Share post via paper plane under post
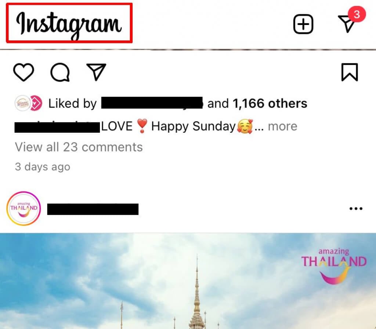 pyautogui.click(x=96, y=72)
